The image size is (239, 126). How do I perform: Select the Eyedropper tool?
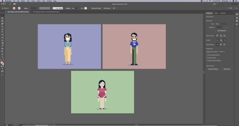[x=2, y=46]
